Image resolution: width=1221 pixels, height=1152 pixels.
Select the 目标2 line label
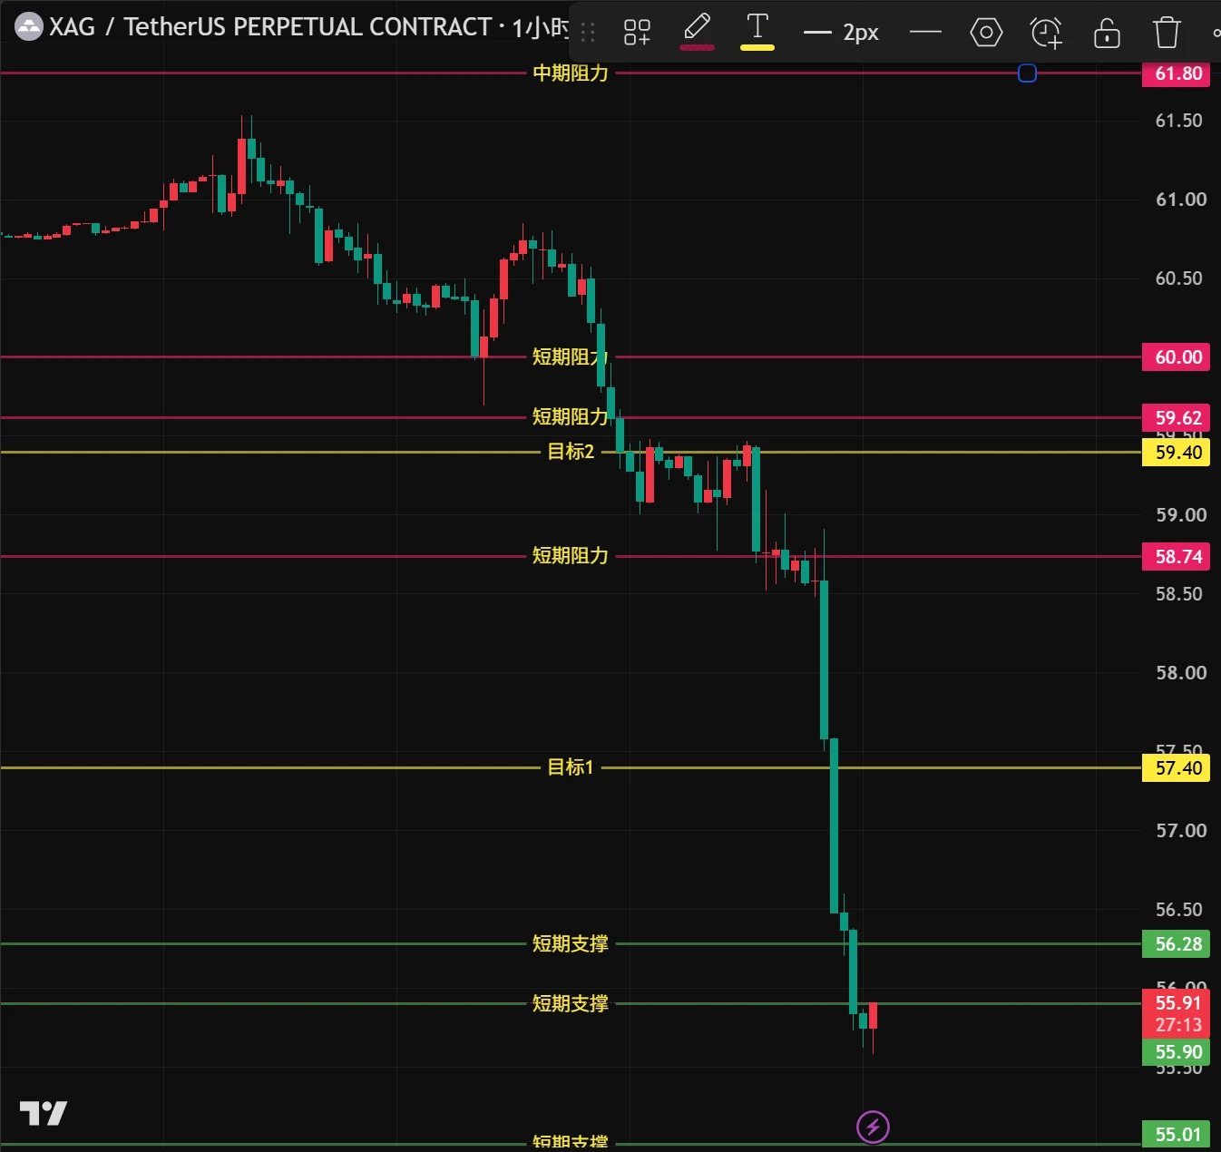click(x=571, y=452)
